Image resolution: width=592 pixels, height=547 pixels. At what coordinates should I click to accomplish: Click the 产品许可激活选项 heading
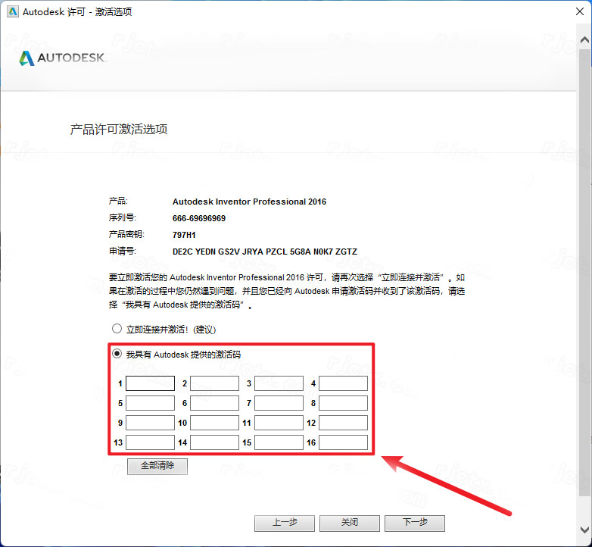(119, 130)
